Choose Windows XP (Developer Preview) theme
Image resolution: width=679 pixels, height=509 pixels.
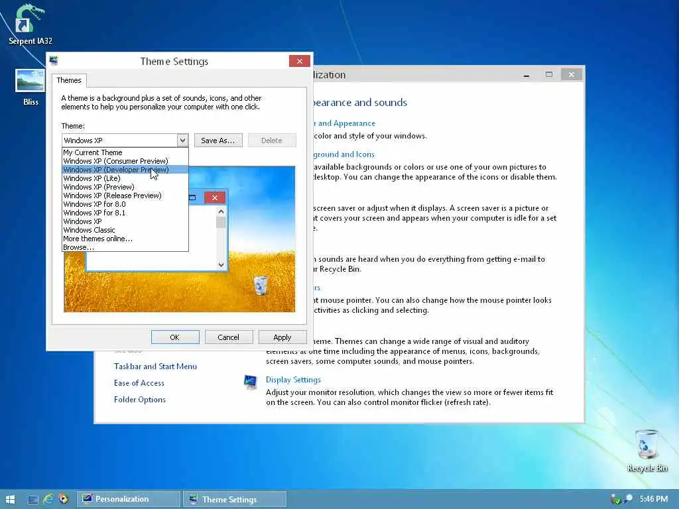125,170
